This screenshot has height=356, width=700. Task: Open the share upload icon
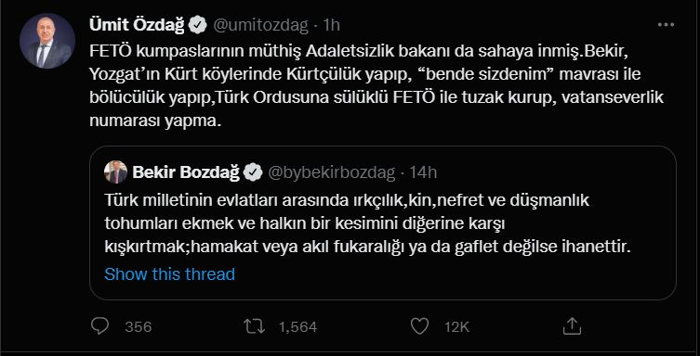pos(572,326)
